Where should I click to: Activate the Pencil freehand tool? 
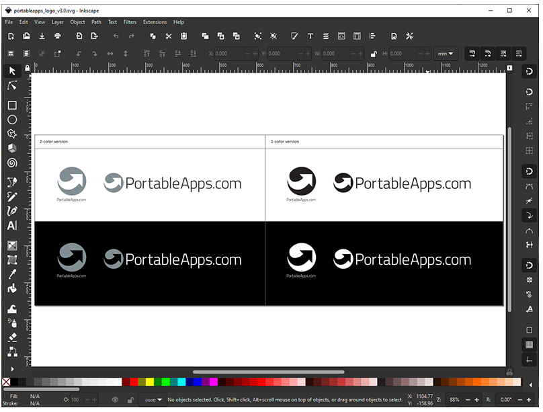pos(12,197)
